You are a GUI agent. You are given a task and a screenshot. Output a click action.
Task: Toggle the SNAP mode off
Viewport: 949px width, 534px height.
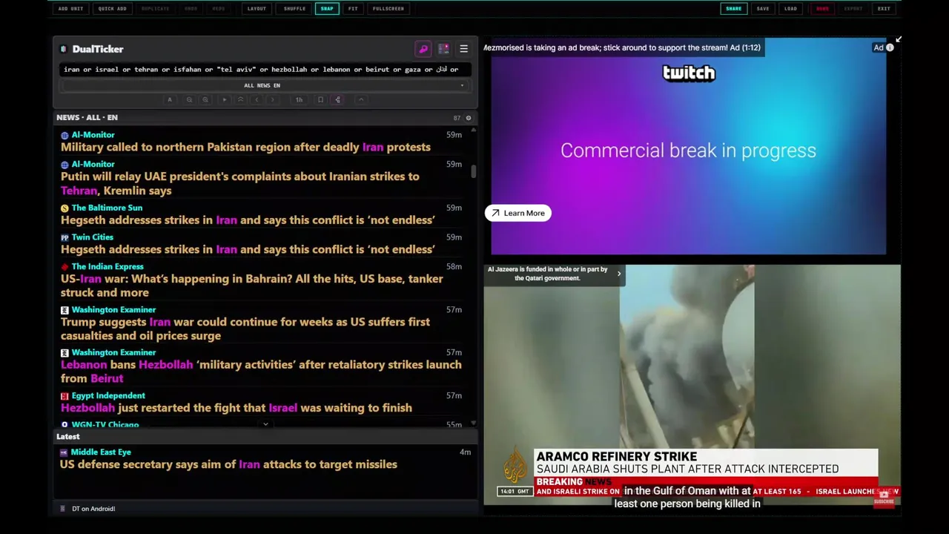click(x=327, y=9)
